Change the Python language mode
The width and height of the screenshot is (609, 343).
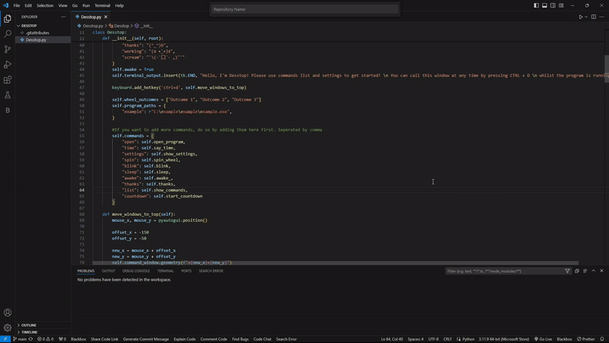[468, 339]
